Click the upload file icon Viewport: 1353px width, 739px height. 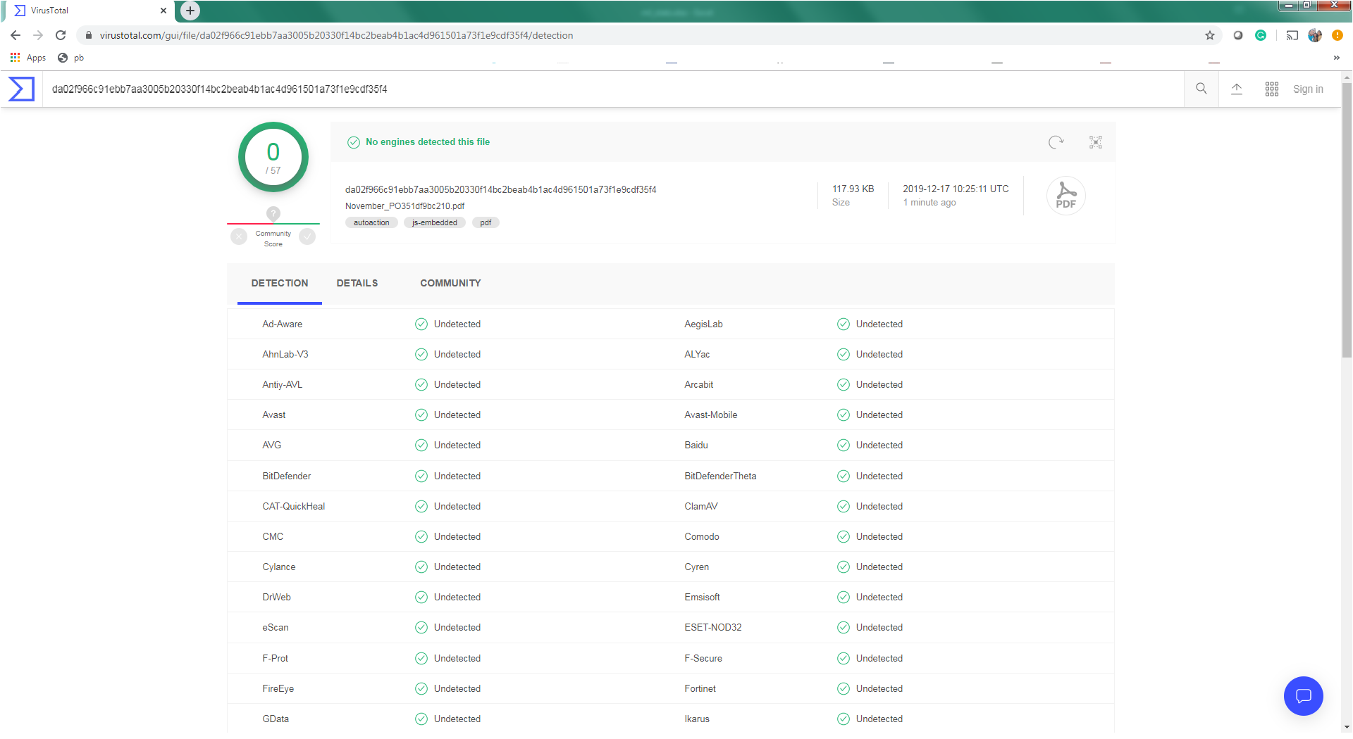(1237, 89)
